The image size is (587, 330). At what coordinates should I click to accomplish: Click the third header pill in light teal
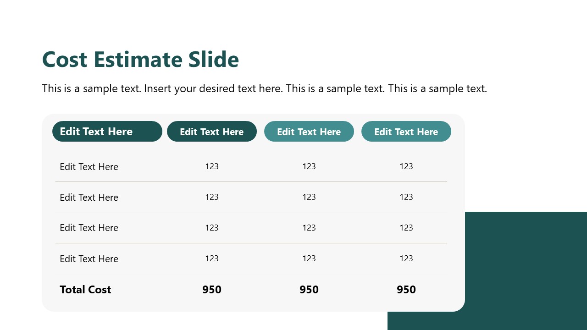(309, 132)
